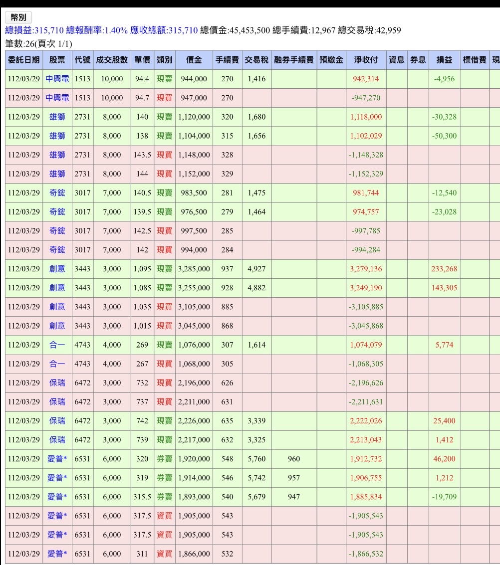
Task: Open the 雄獅 link priced at 140
Action: 57,117
